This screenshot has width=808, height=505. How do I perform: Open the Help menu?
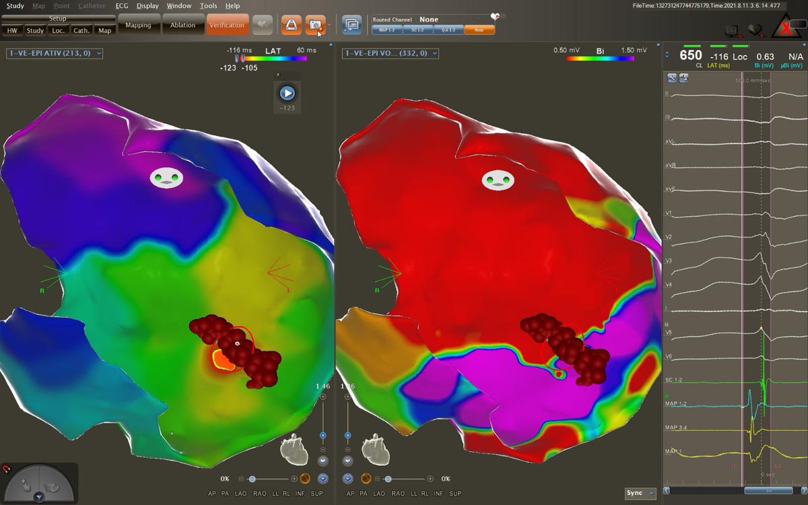232,5
